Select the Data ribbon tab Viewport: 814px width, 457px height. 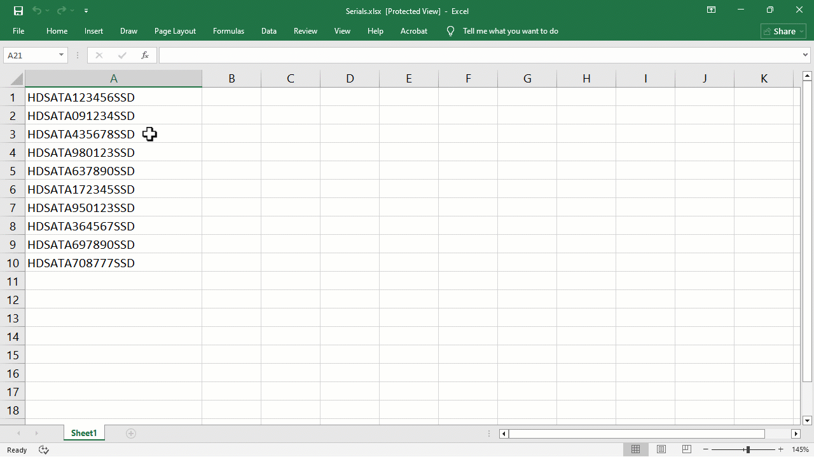[x=268, y=31]
